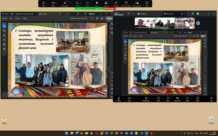Open the Windows Start menu
This screenshot has height=136, width=218.
tap(66, 133)
